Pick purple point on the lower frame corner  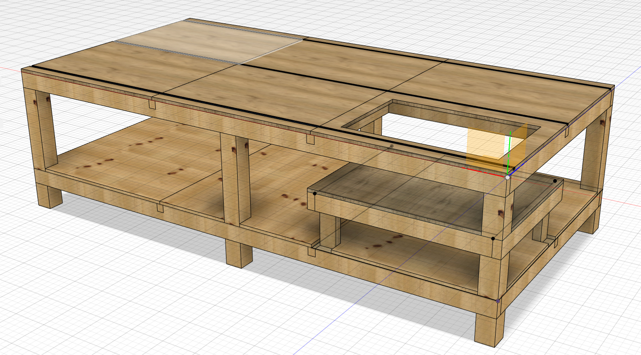[498, 301]
